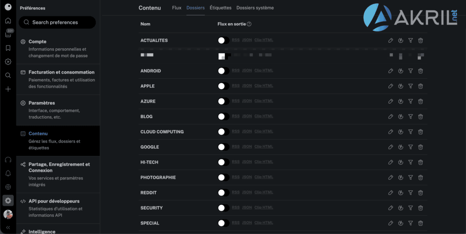The width and height of the screenshot is (466, 234).
Task: Click the pencil edit icon for GOOGLE
Action: [391, 147]
